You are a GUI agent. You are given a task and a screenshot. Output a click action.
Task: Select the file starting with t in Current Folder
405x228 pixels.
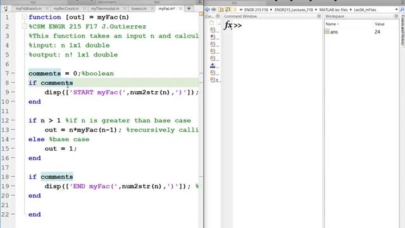click(x=215, y=80)
